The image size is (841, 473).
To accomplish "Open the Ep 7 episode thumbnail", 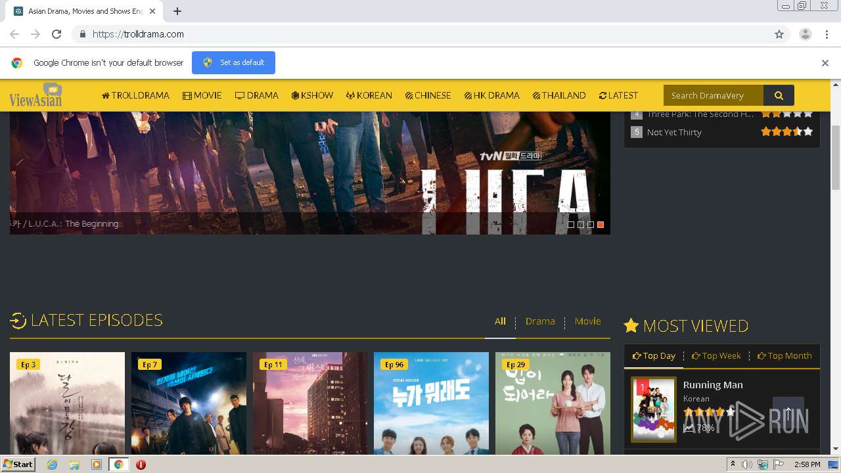I will point(189,403).
